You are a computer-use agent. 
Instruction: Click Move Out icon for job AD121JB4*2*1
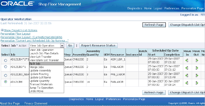coord(197,60)
